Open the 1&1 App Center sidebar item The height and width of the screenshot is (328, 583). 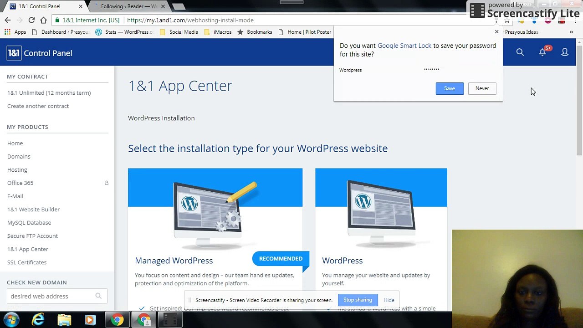click(x=28, y=249)
